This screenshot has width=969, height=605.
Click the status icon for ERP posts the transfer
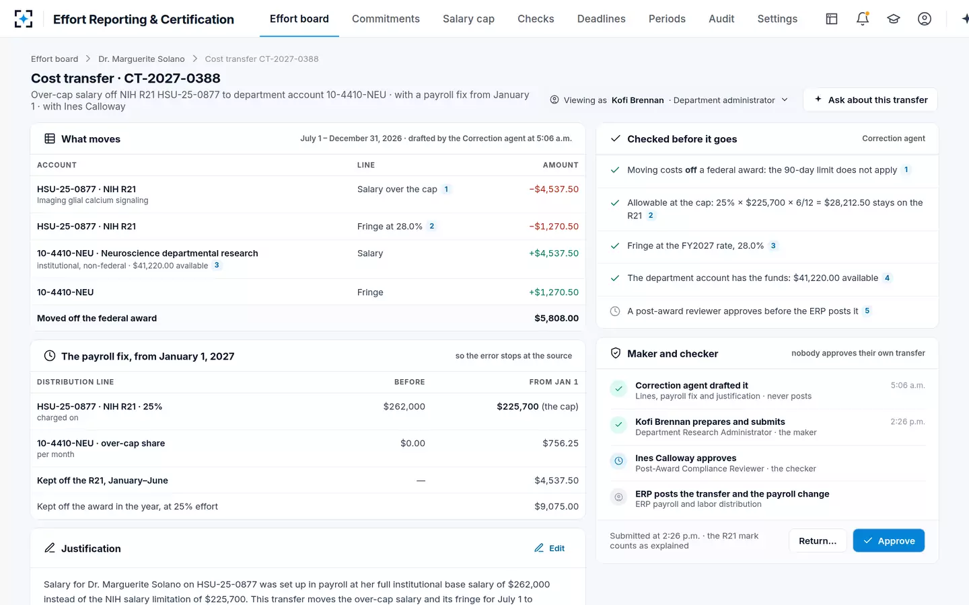pyautogui.click(x=618, y=497)
